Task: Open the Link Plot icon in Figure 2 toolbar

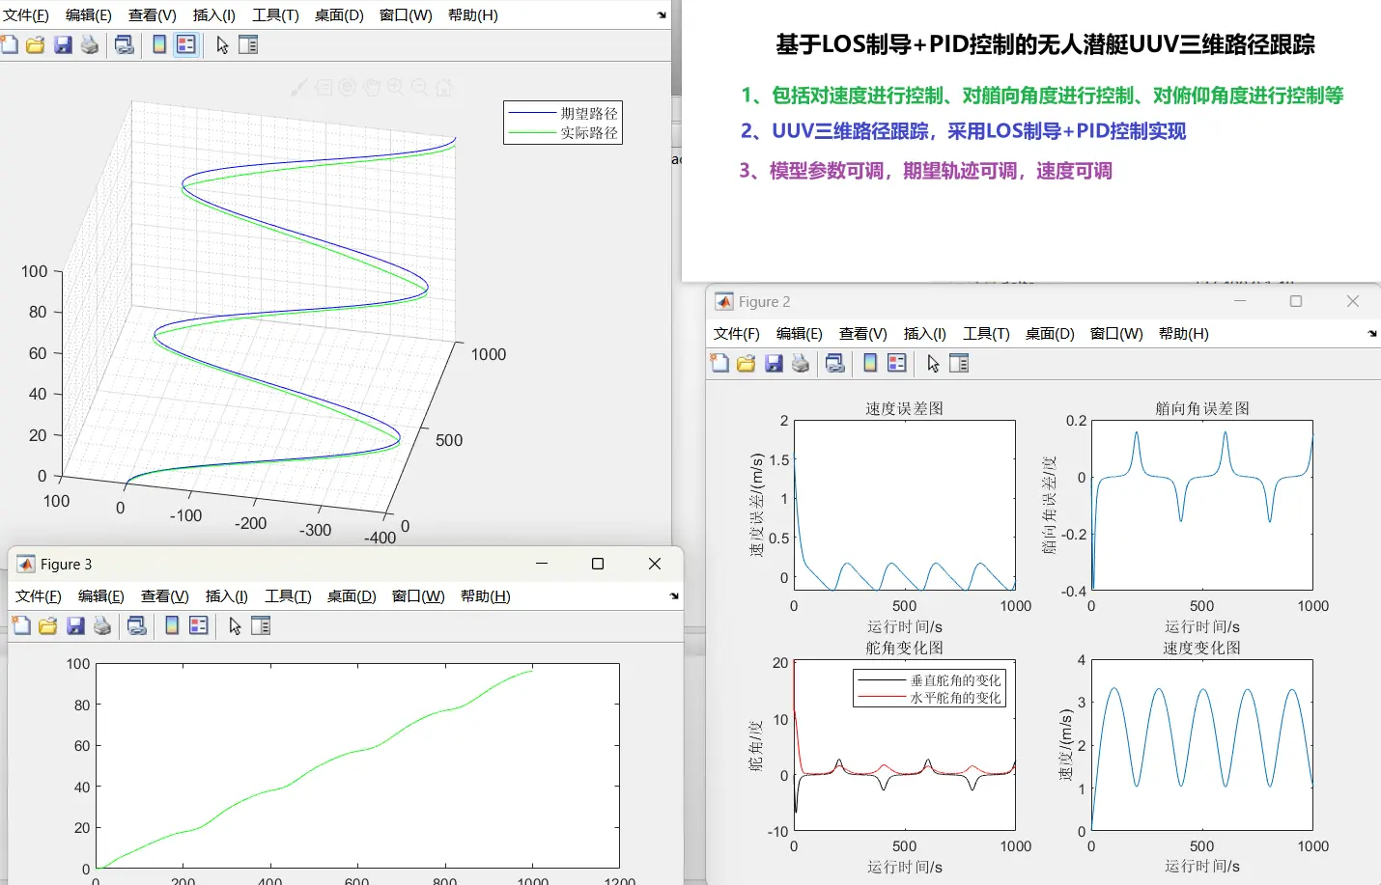Action: [834, 363]
